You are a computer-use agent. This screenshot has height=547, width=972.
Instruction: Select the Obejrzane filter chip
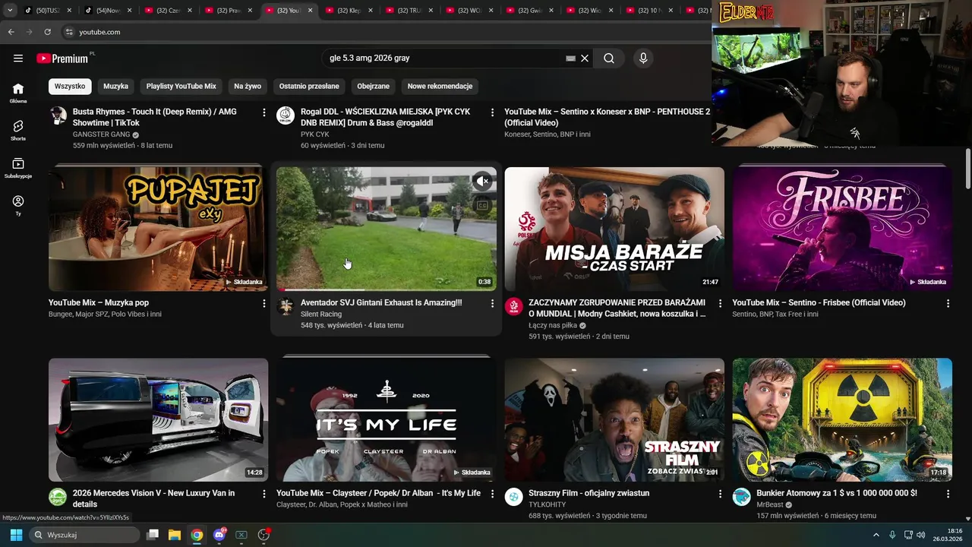coord(374,87)
